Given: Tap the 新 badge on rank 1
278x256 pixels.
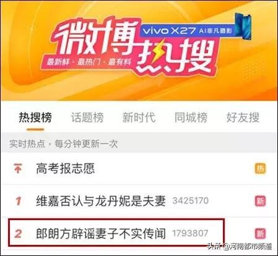Looking at the screenshot, I should [x=260, y=201].
